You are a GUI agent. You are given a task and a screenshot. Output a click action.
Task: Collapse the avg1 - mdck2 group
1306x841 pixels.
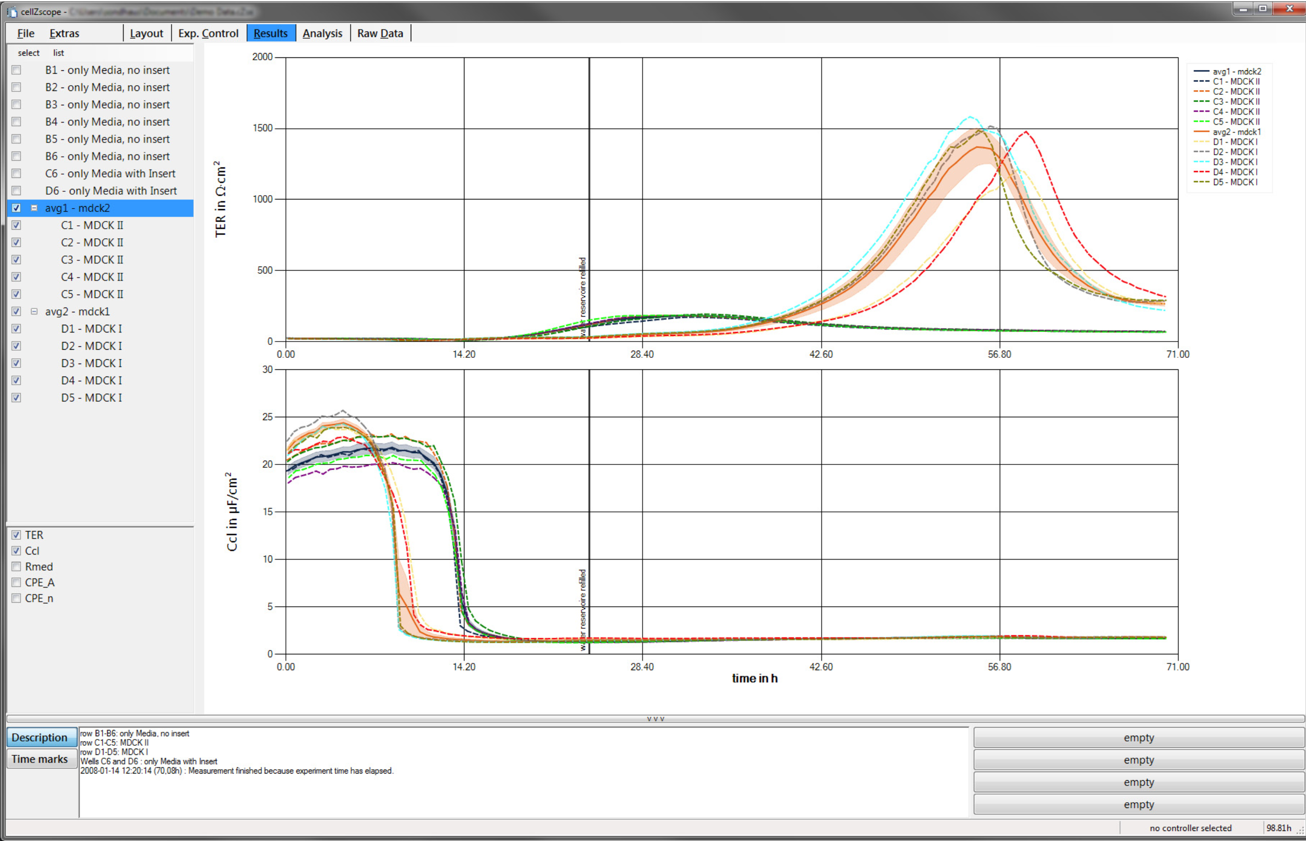click(x=34, y=208)
